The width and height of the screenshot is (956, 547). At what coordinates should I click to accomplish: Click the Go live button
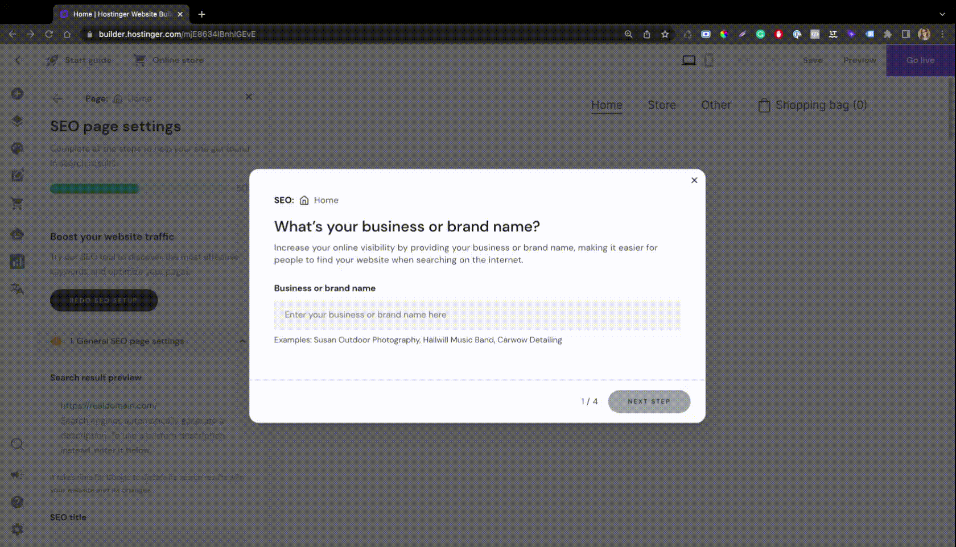pos(920,60)
